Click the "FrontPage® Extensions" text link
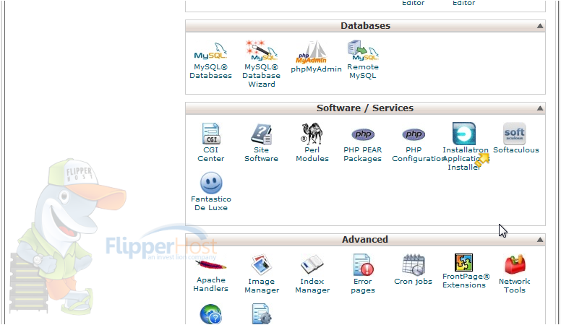Screen dimensions: 561x325 466,281
